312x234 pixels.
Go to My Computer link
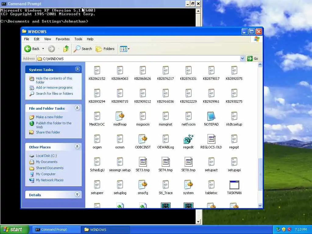click(x=46, y=174)
